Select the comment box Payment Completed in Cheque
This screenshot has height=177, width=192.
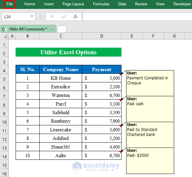point(150,83)
